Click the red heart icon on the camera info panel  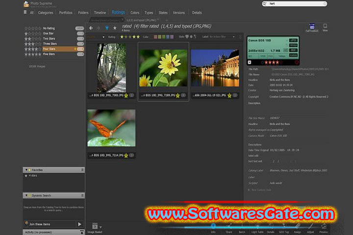[297, 62]
